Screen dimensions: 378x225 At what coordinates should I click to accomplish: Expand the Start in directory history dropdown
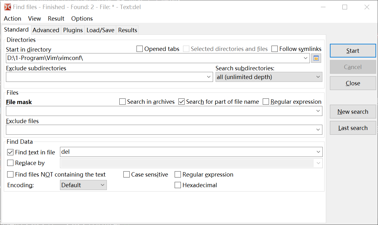point(306,58)
